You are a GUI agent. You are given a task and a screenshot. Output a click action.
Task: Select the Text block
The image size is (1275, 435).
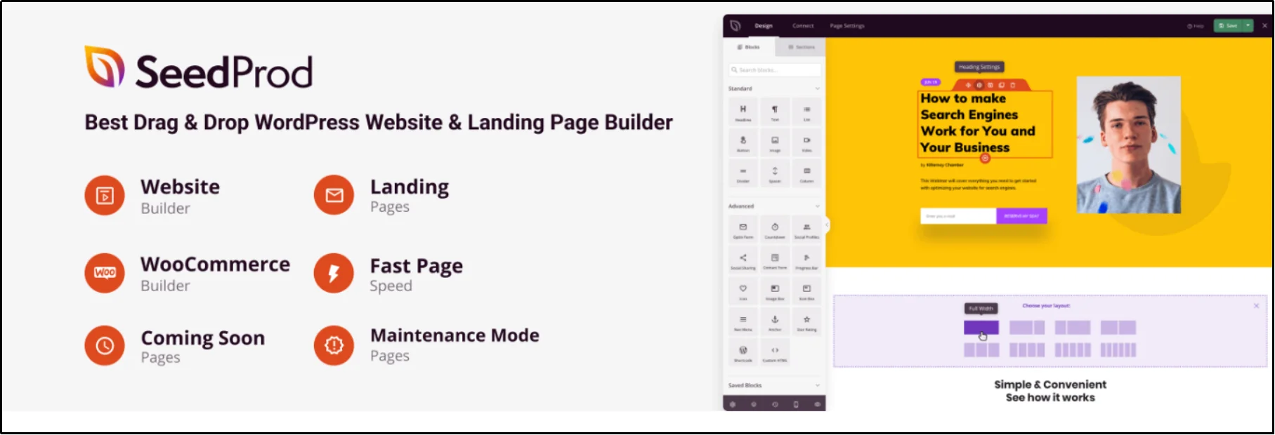coord(775,112)
